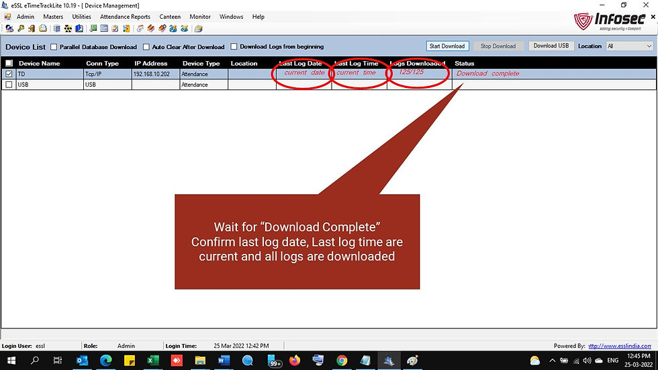Click the Admin role value in status bar
The image size is (658, 370).
[126, 346]
